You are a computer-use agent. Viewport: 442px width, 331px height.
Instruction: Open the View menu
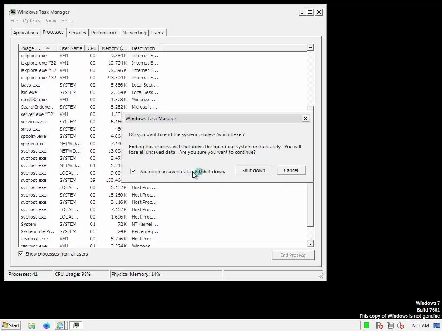click(x=51, y=21)
